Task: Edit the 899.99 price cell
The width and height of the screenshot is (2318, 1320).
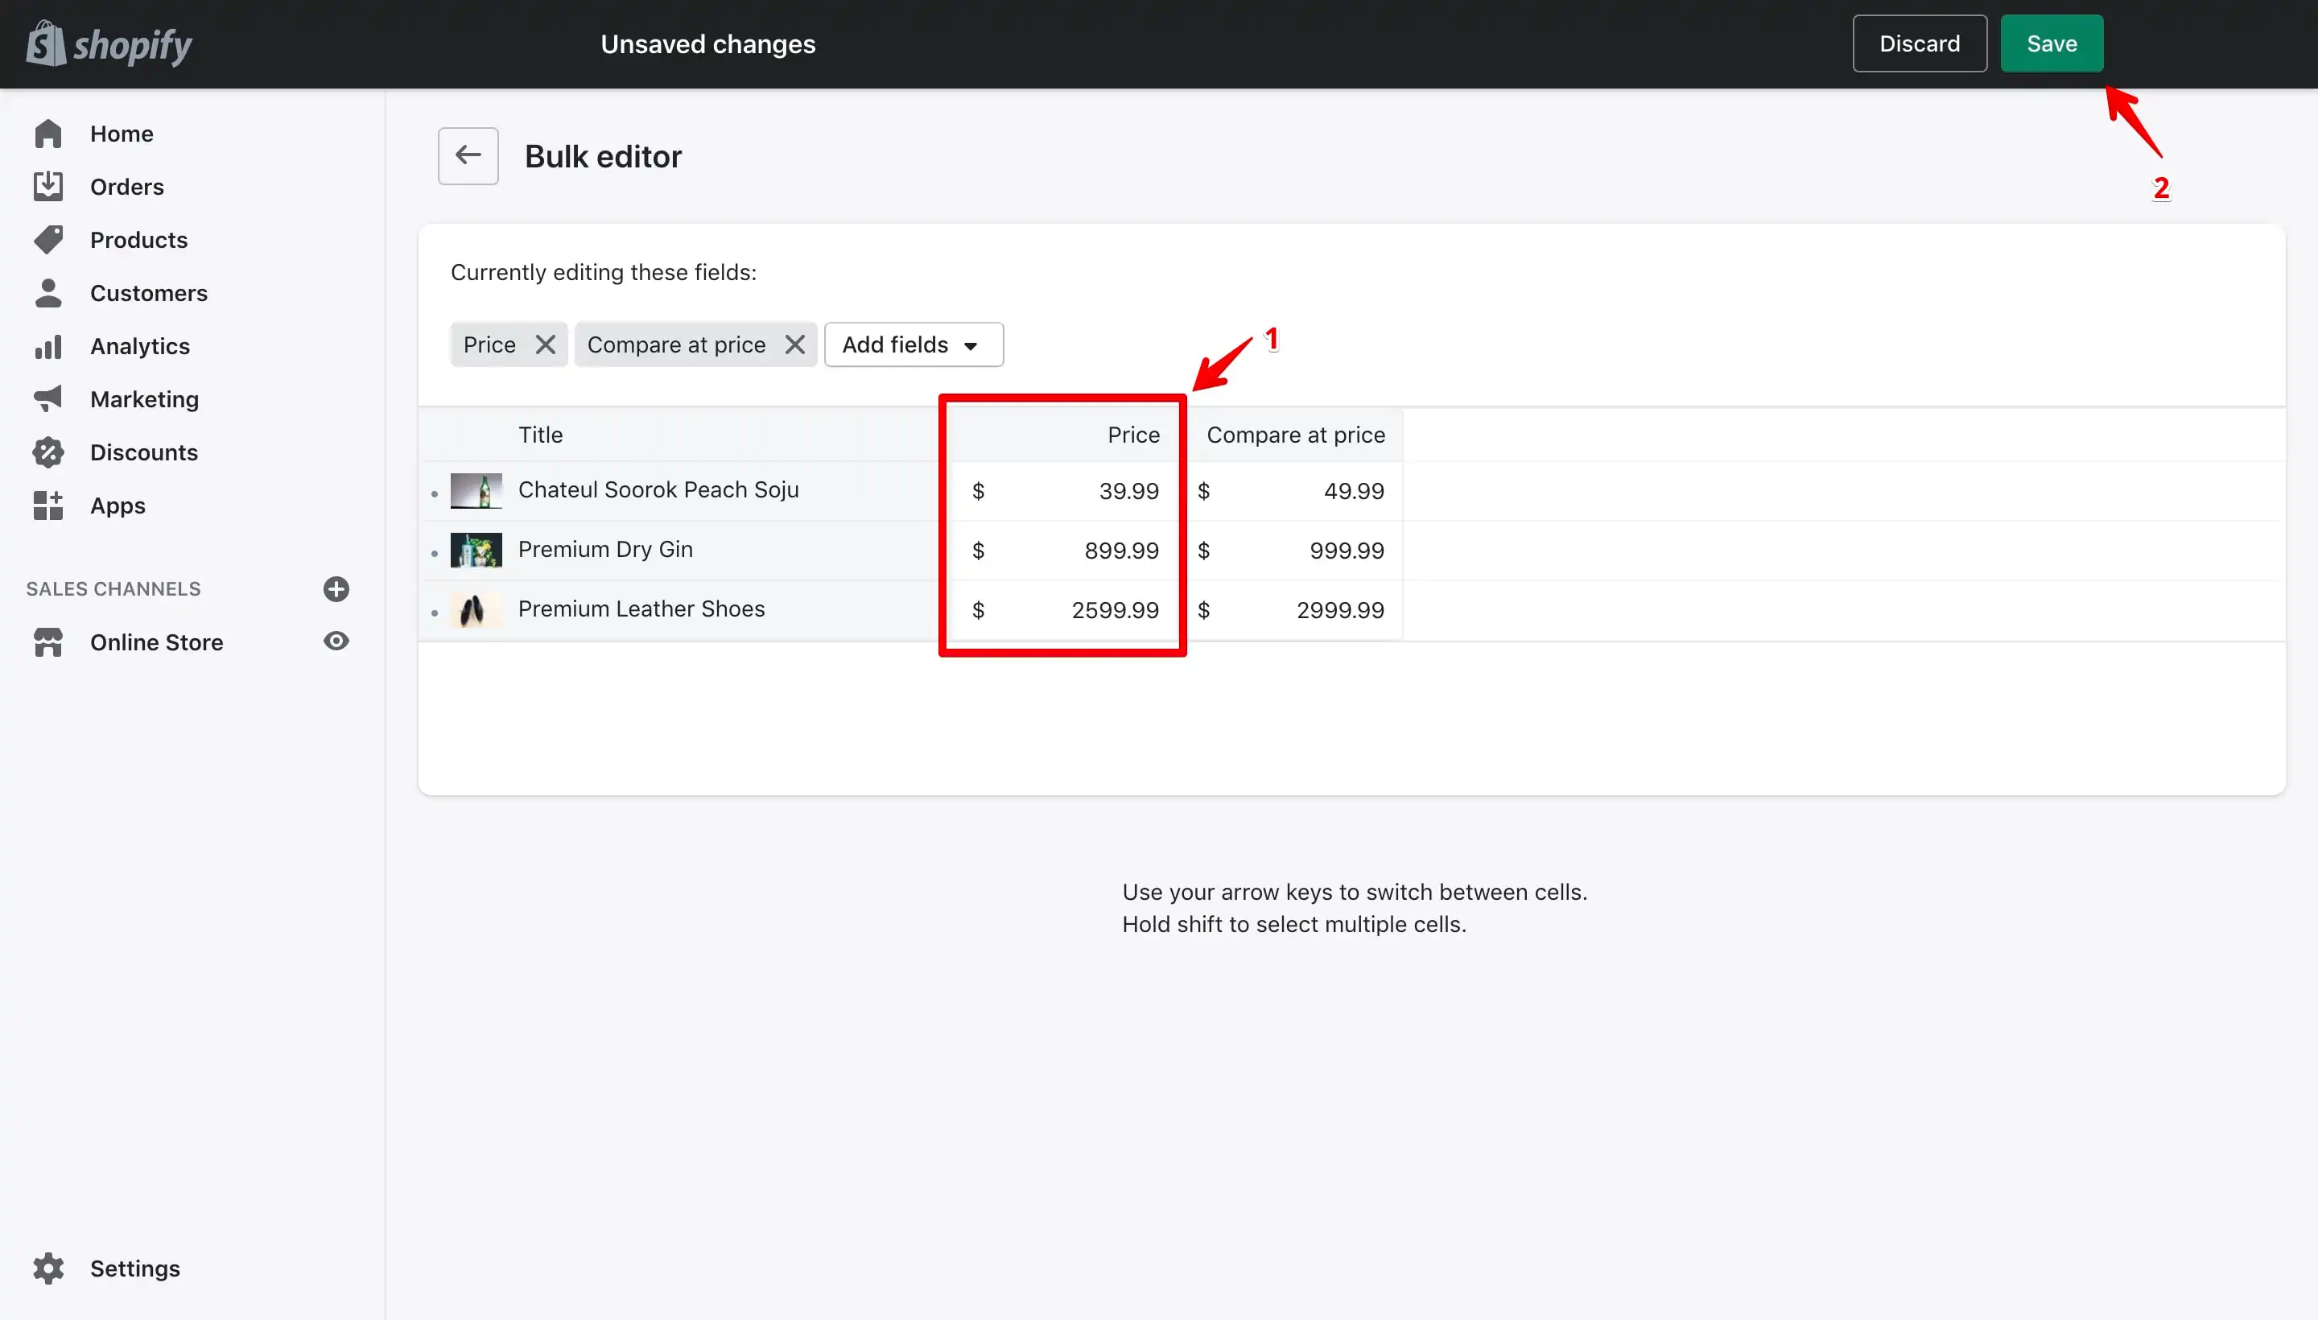Action: tap(1063, 551)
